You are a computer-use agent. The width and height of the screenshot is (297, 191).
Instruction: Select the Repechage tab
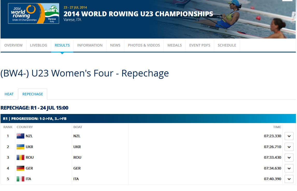pos(33,94)
